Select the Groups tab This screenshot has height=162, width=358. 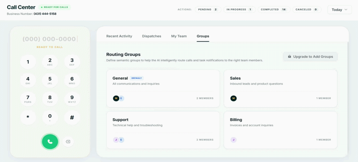[x=203, y=36]
